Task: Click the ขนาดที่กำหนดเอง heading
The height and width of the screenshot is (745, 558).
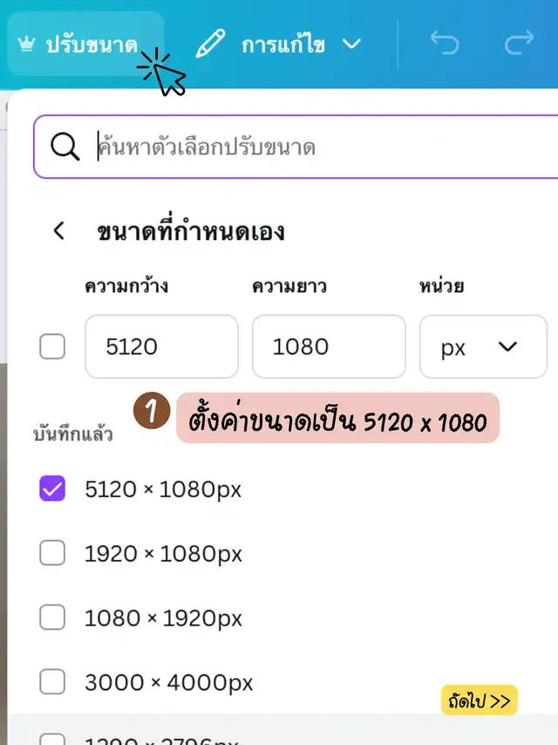Action: [x=191, y=232]
